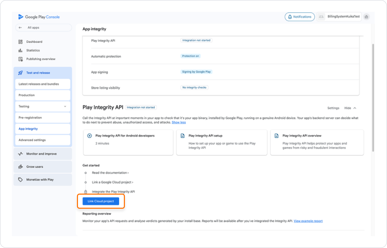Click the Show less link
Image resolution: width=387 pixels, height=248 pixels.
(179, 122)
